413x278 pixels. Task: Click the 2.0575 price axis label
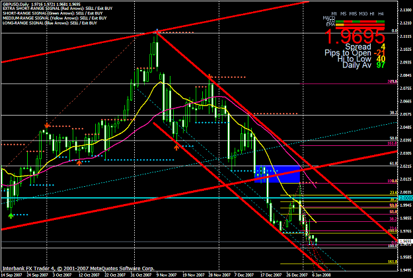point(405,114)
